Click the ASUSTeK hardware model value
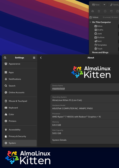Viewport: 119px width, 168px height. pos(72,109)
